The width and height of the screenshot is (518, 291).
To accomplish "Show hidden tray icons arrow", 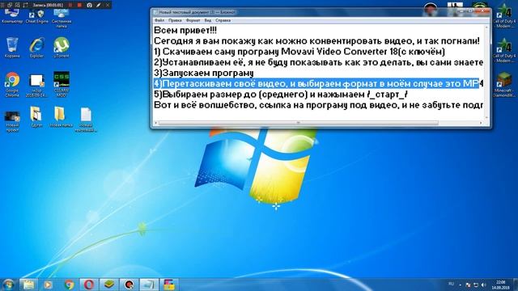I will (x=461, y=285).
